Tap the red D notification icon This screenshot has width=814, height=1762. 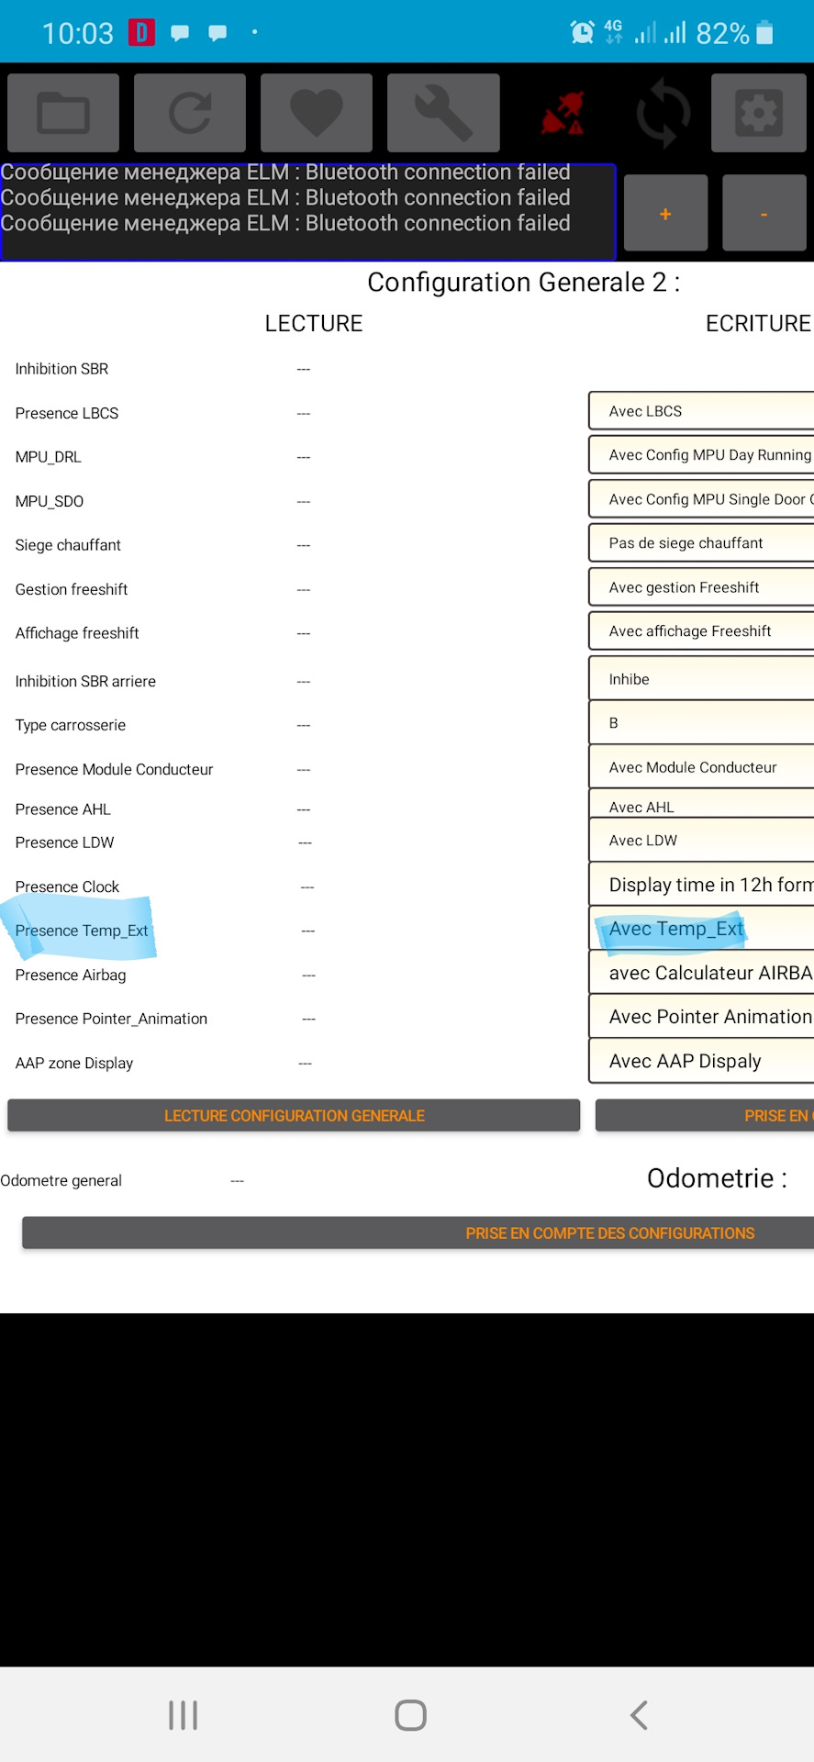[x=141, y=33]
